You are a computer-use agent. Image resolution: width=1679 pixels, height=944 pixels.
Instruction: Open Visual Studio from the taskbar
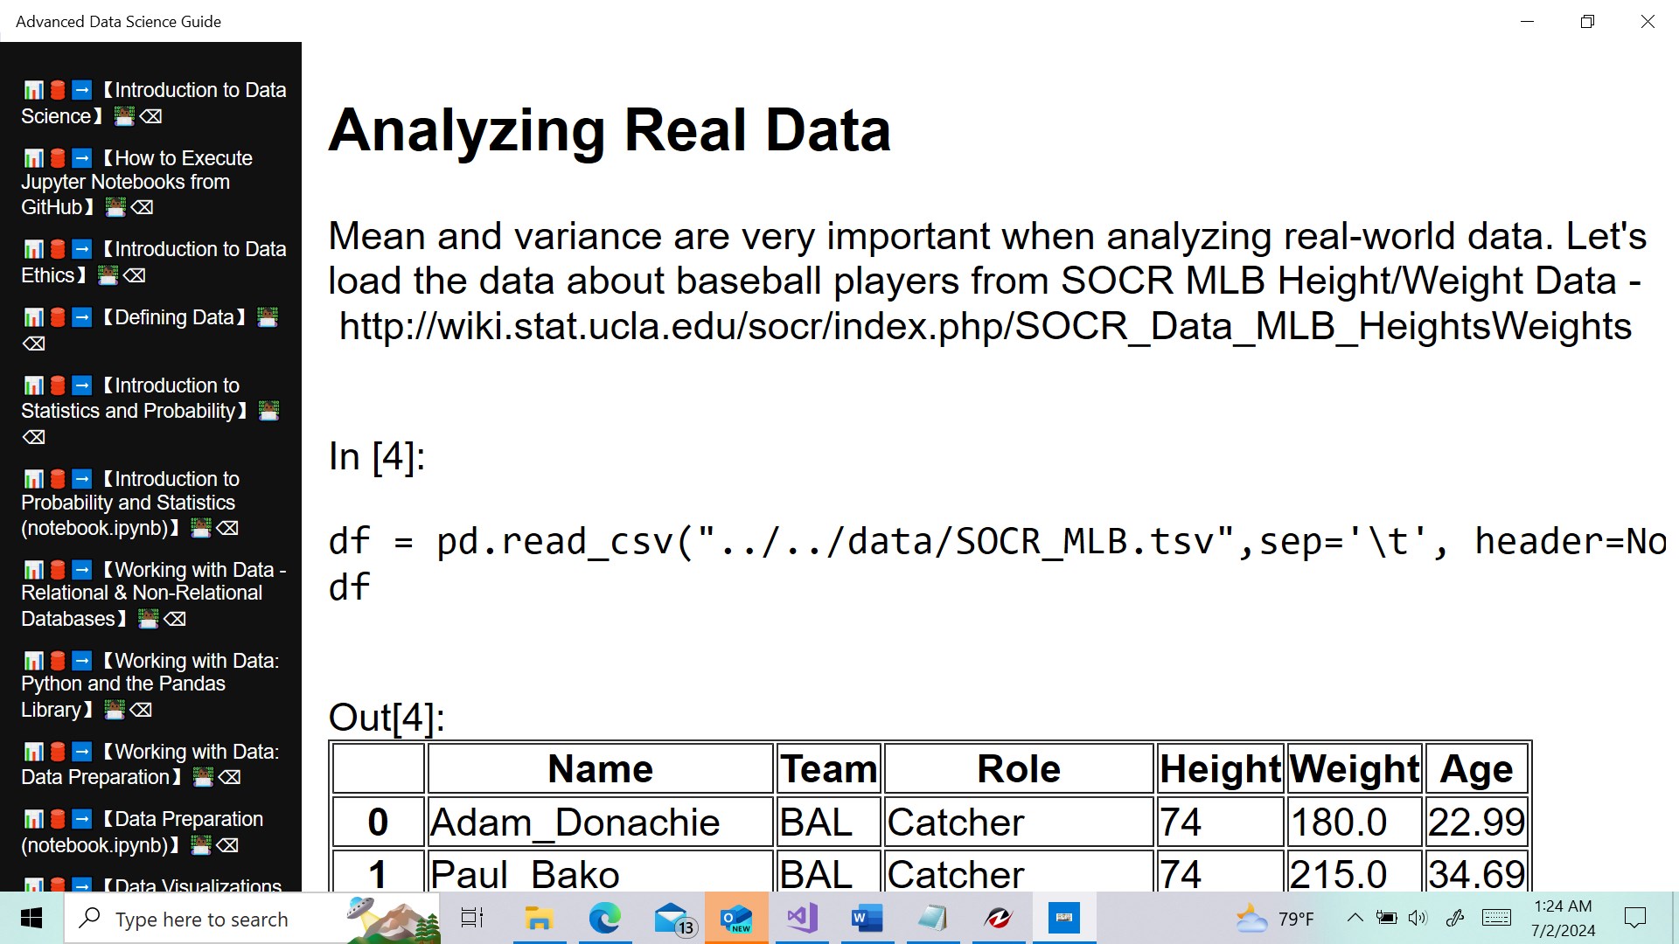tap(801, 918)
